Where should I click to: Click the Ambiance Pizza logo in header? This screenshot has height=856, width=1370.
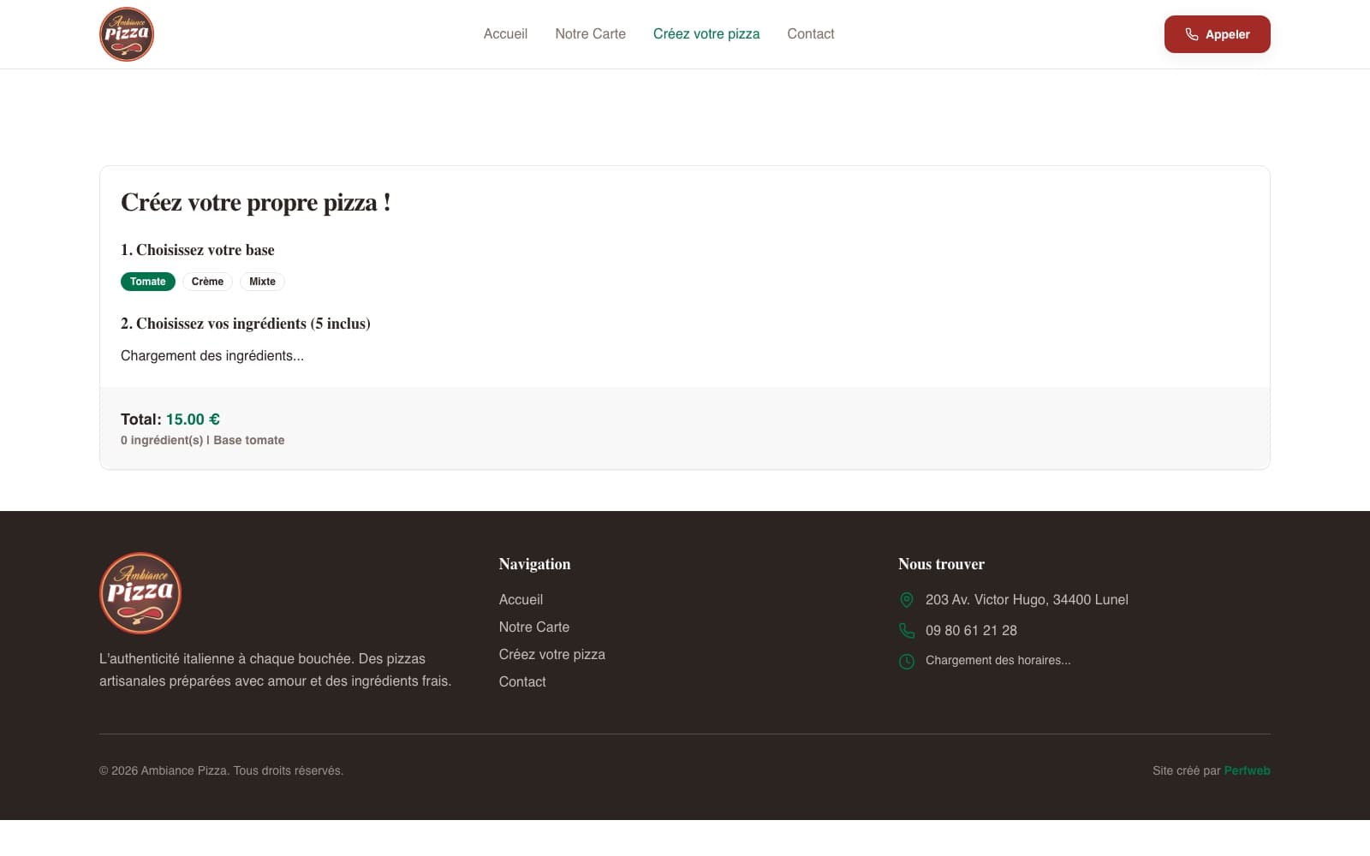coord(127,34)
